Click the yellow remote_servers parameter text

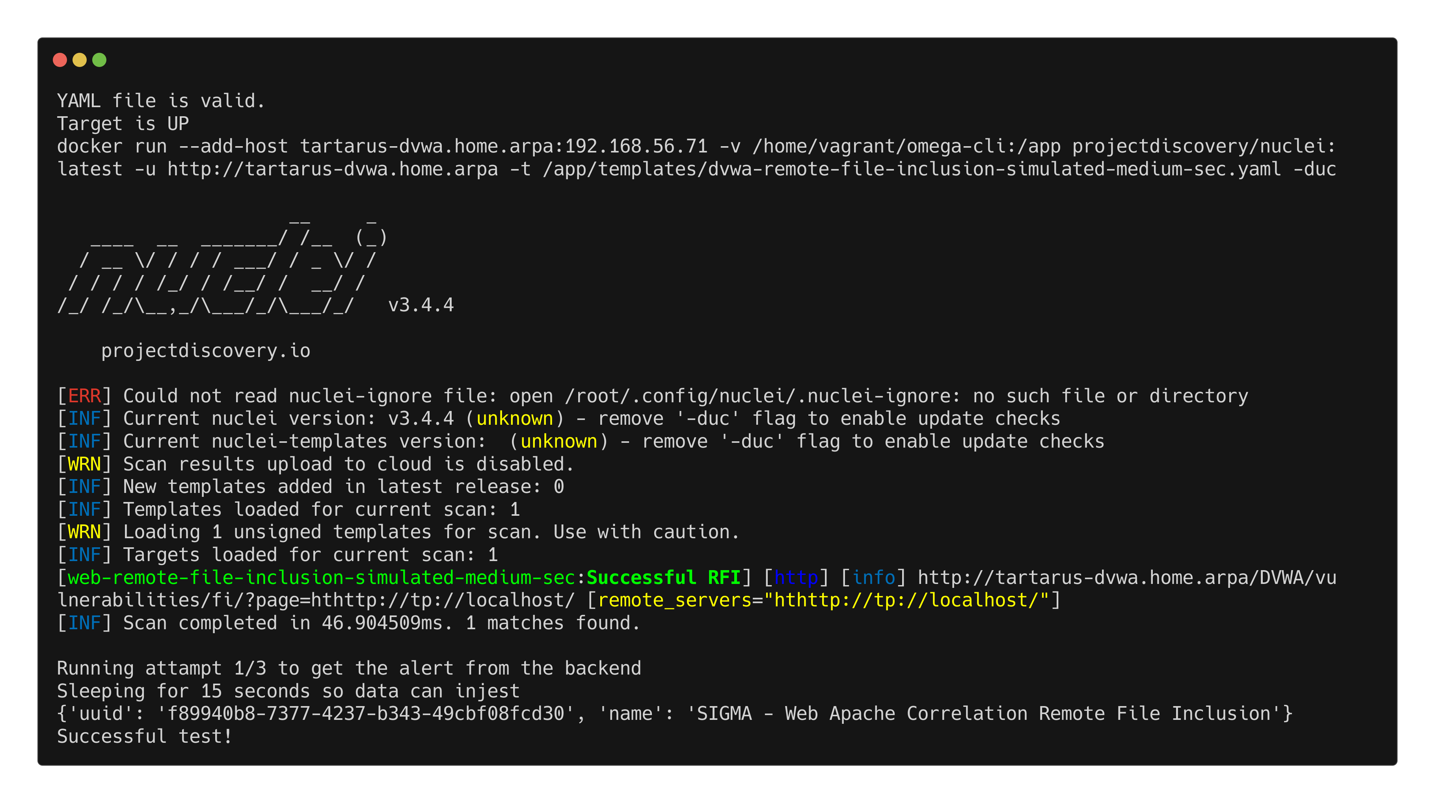coord(674,600)
